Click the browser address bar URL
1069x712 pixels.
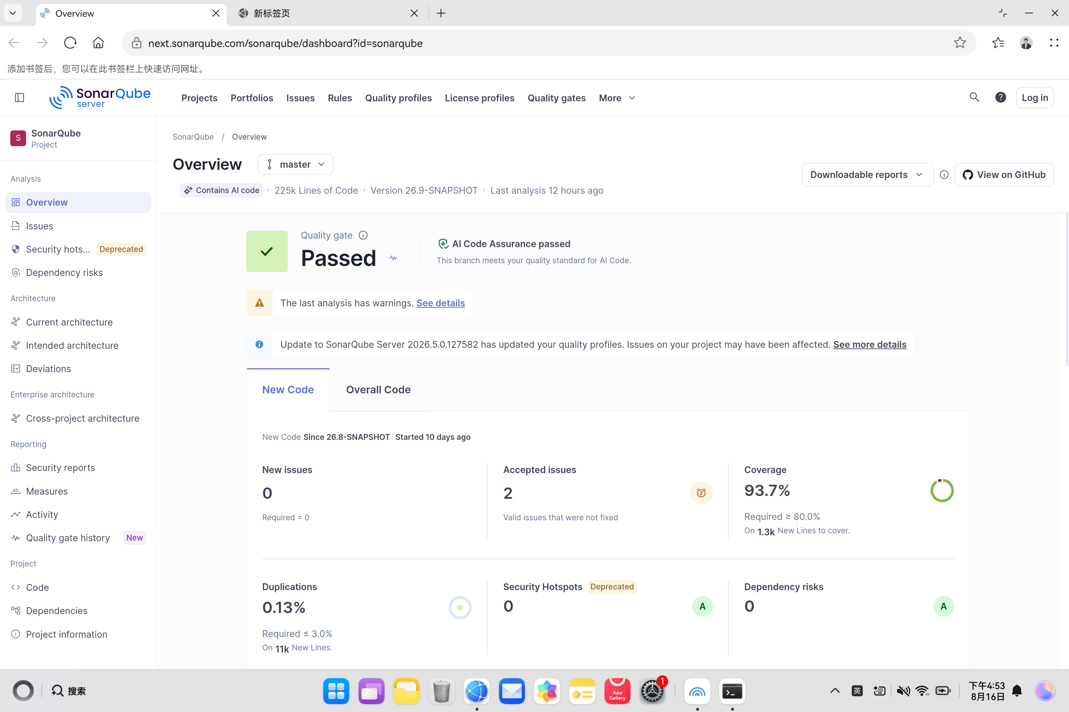point(285,43)
